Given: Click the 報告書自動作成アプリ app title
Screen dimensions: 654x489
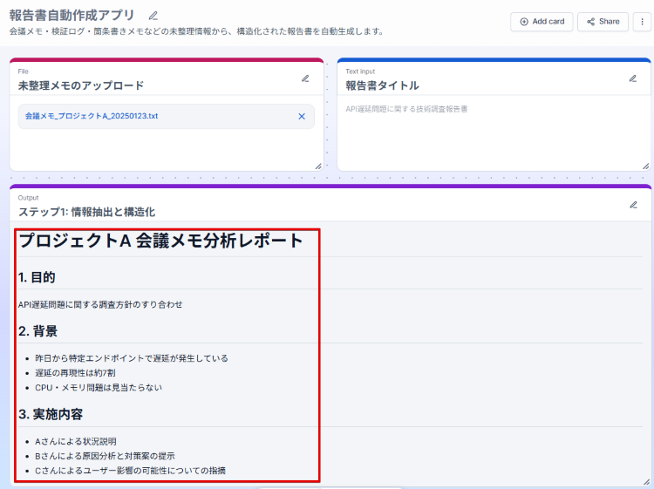Looking at the screenshot, I should coord(72,15).
